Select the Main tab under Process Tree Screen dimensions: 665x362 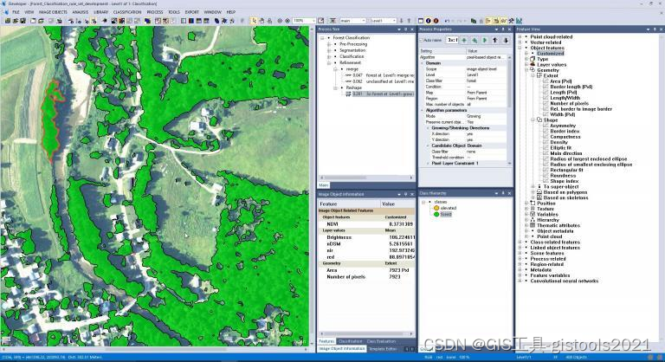click(x=324, y=185)
